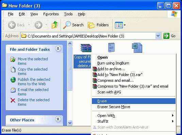Collapse the File and Folder Tasks panel
This screenshot has width=182, height=135.
(58, 49)
